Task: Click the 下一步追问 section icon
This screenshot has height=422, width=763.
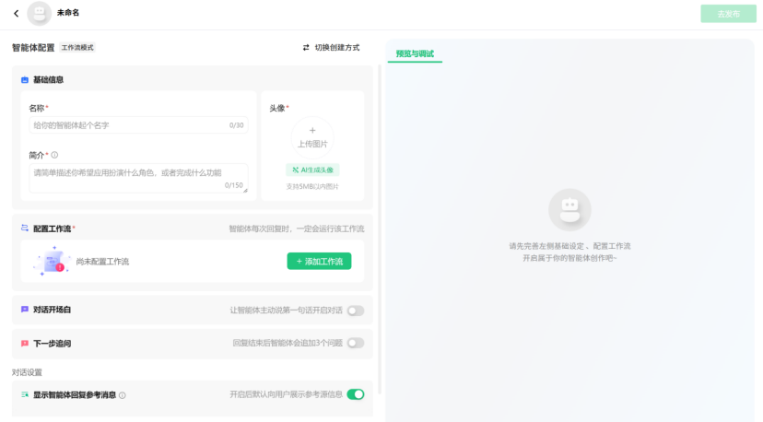Action: [25, 343]
